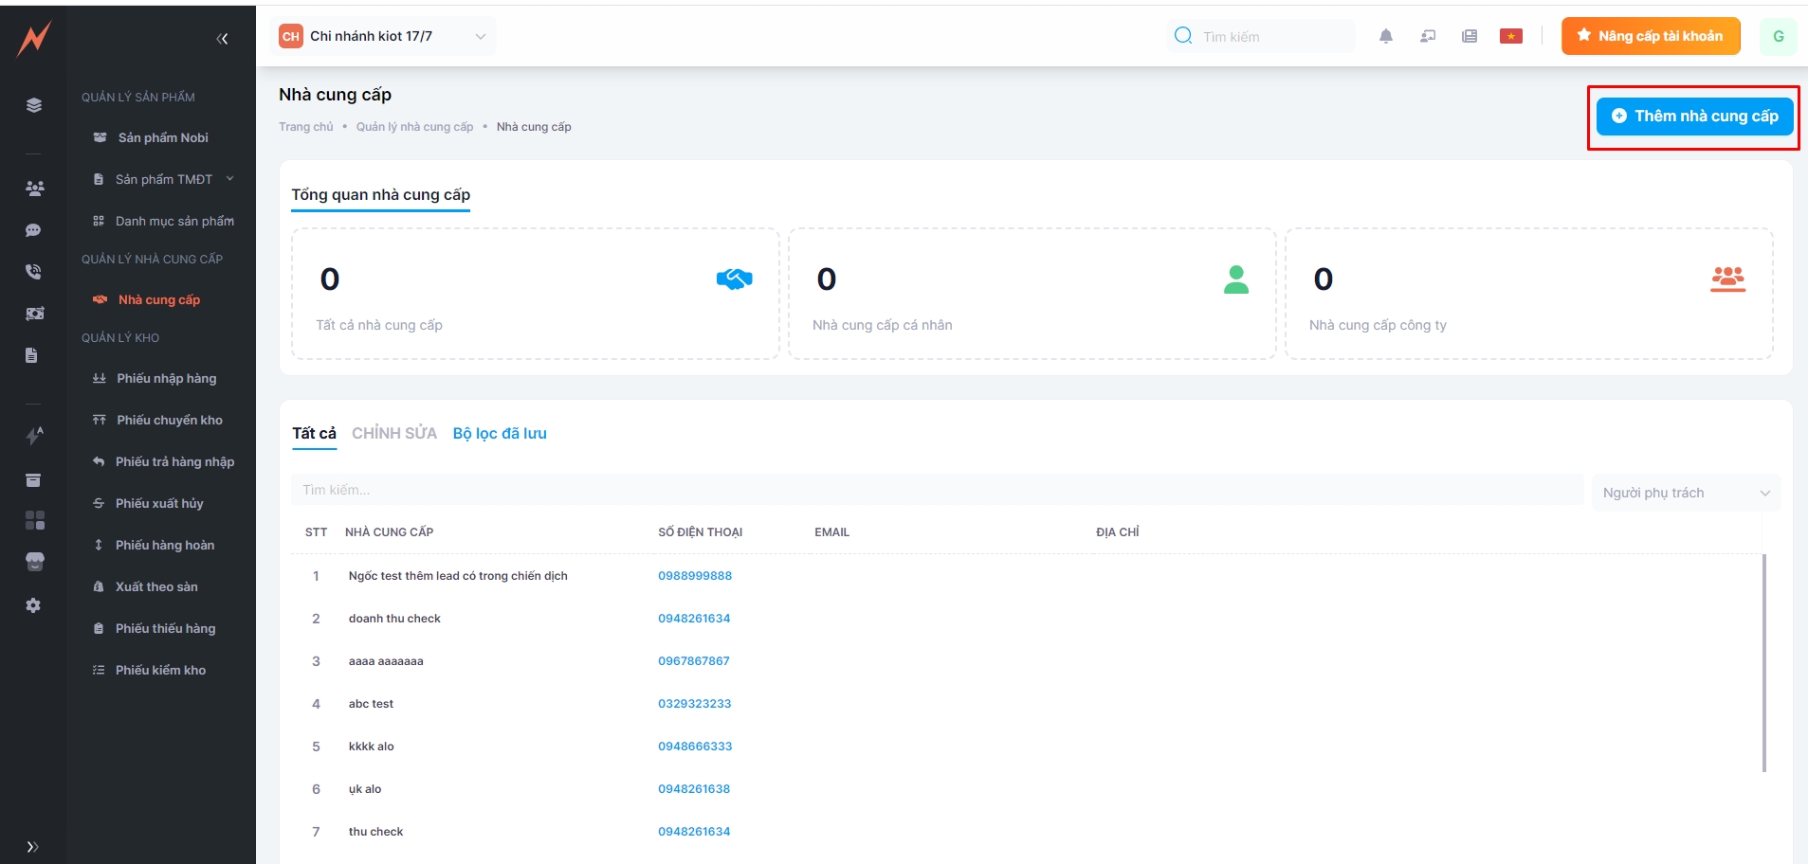Click the Vietnam flag language icon
This screenshot has width=1808, height=864.
tap(1510, 36)
